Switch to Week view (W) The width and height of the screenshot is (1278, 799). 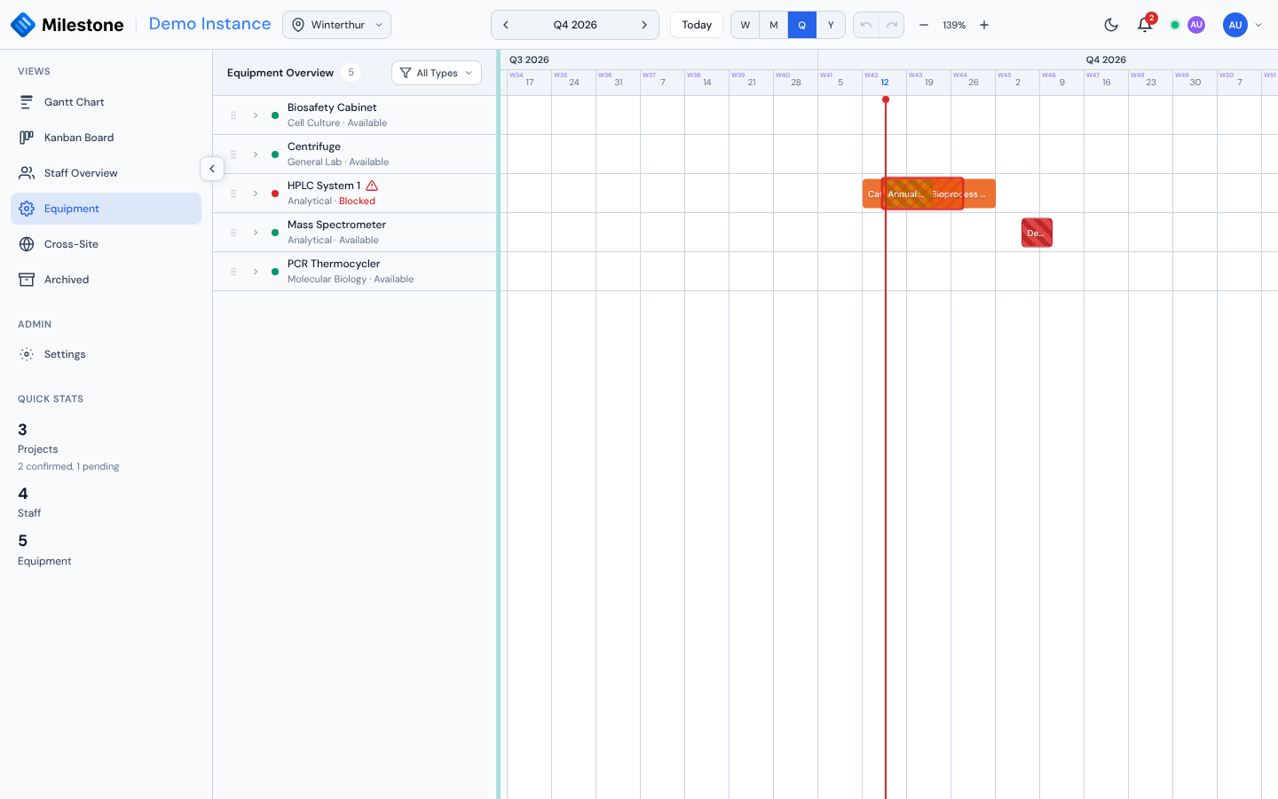point(745,25)
